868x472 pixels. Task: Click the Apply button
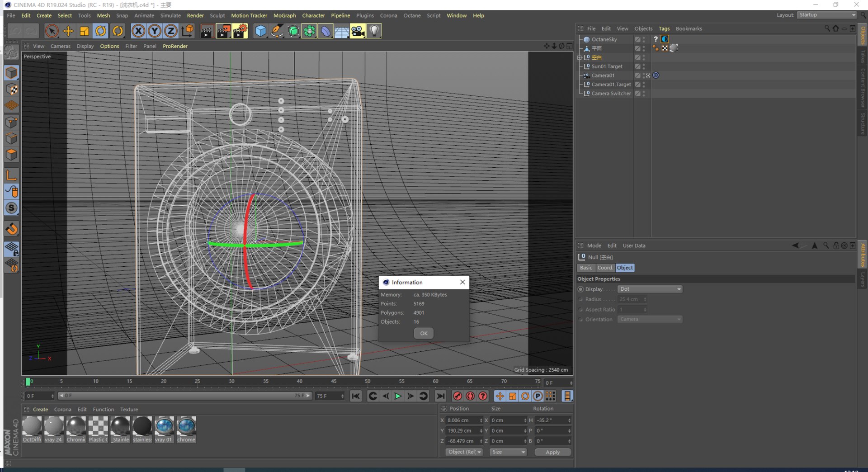coord(552,452)
